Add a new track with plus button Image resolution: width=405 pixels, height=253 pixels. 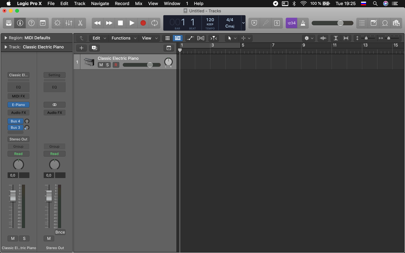(x=81, y=48)
